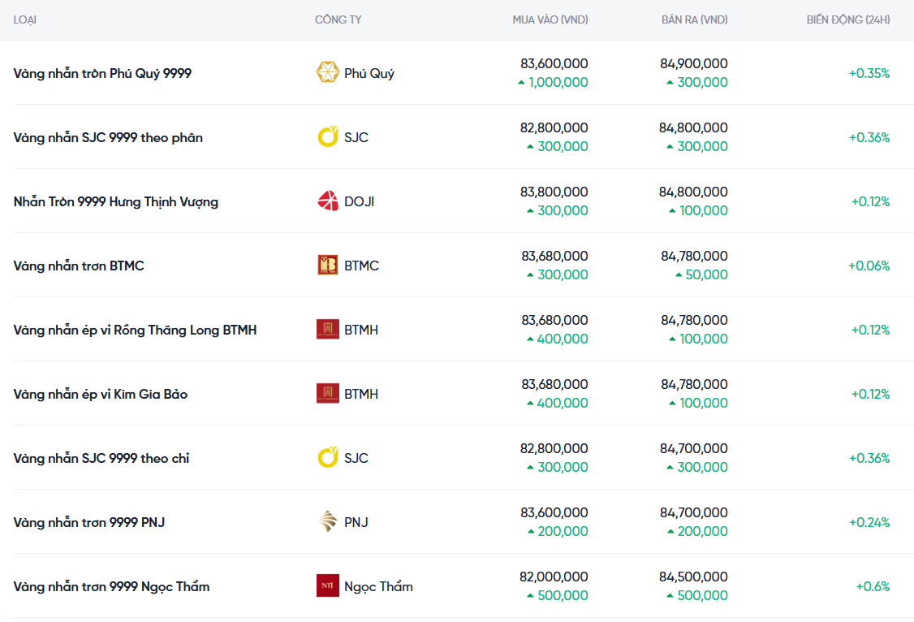Open Vàng nhẫn trơn 9999 PNJ
The height and width of the screenshot is (622, 914).
click(x=89, y=522)
